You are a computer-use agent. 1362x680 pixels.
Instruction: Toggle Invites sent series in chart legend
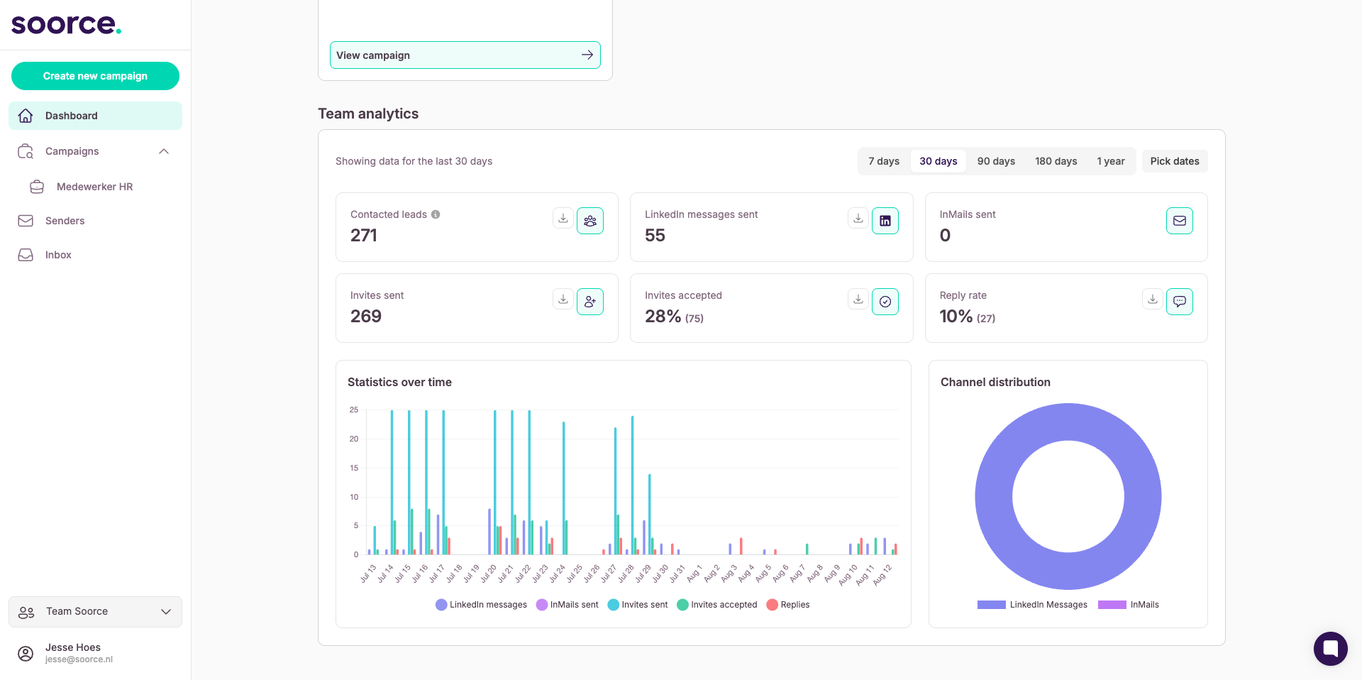click(x=638, y=605)
